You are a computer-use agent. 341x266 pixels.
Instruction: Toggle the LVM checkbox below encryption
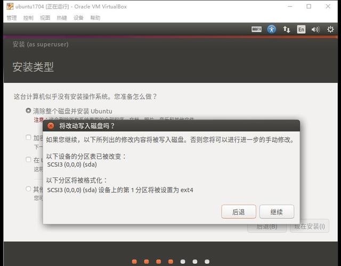click(28, 159)
